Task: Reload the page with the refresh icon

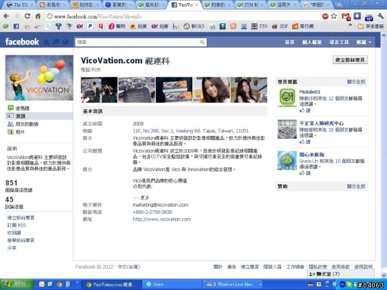Action: point(27,16)
